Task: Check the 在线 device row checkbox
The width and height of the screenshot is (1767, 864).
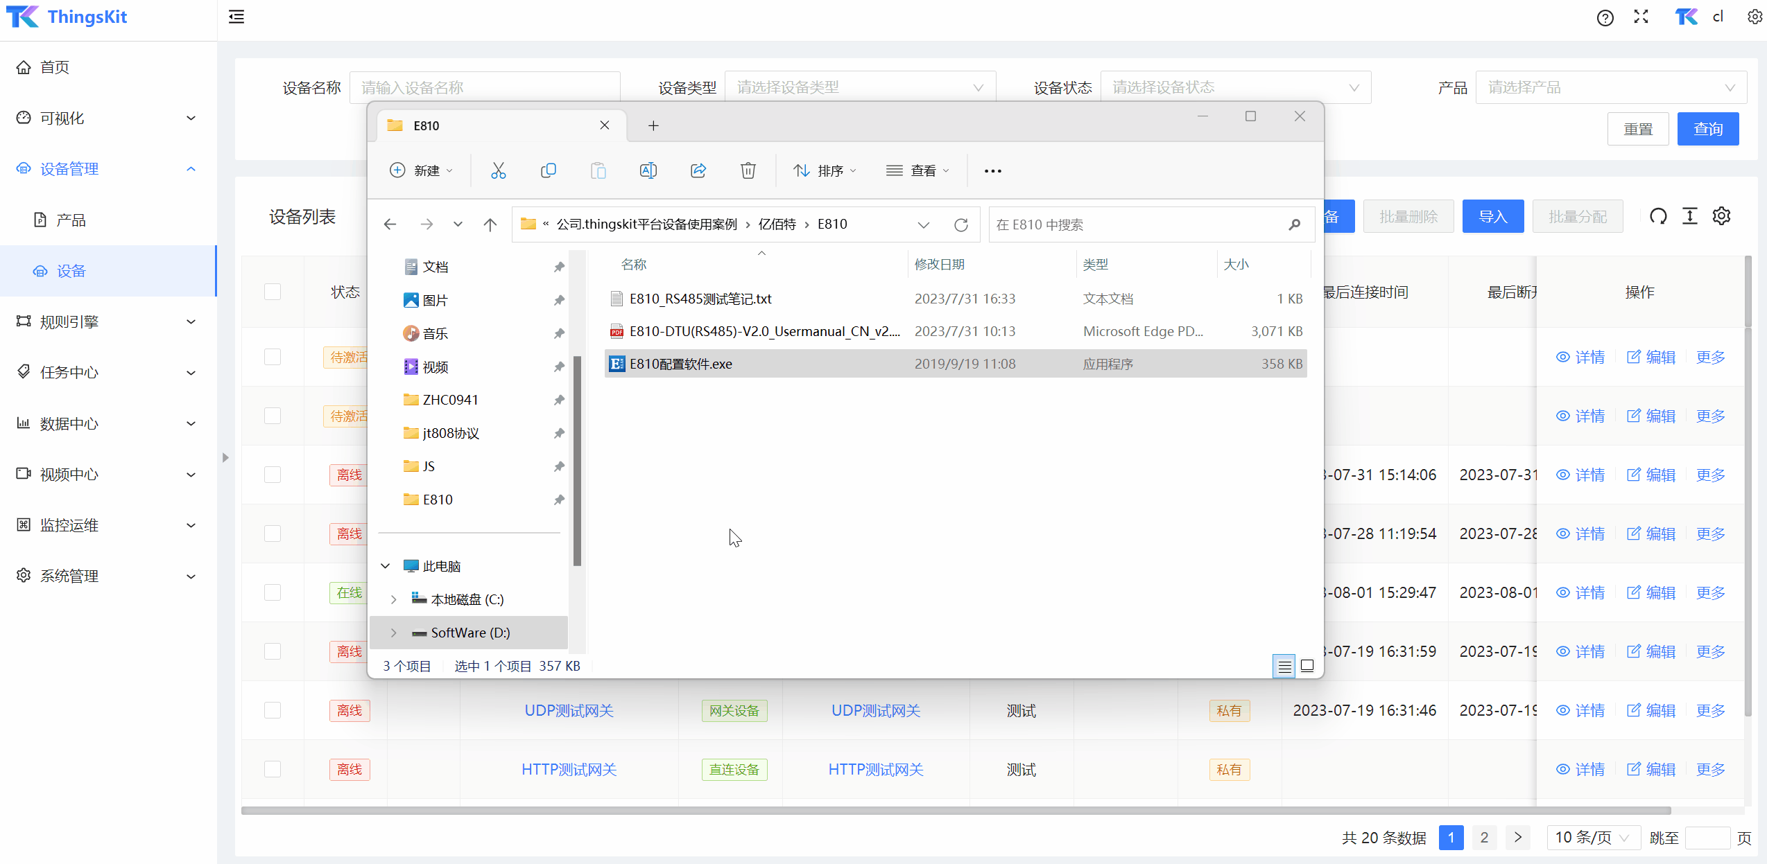Action: [x=273, y=592]
